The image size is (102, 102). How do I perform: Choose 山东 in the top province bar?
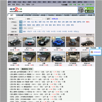[x=33, y=5]
